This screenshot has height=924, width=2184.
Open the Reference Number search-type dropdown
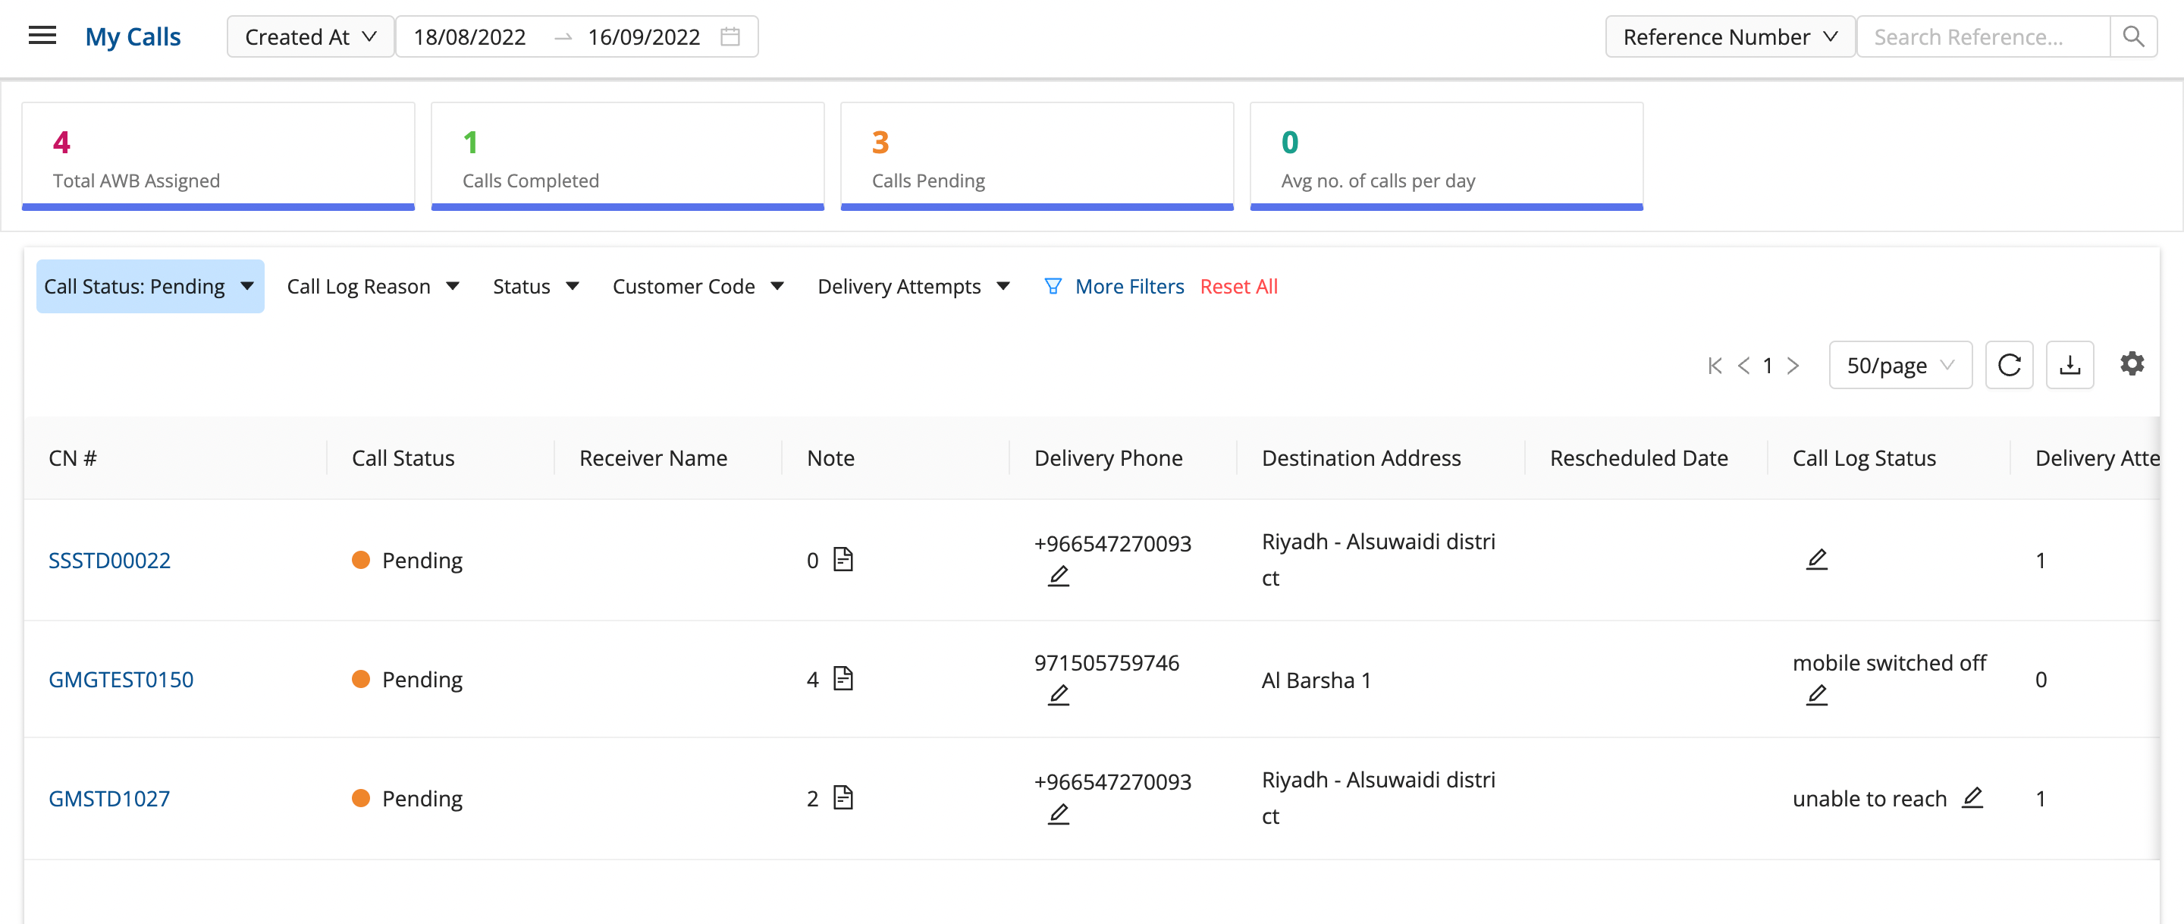(1730, 36)
